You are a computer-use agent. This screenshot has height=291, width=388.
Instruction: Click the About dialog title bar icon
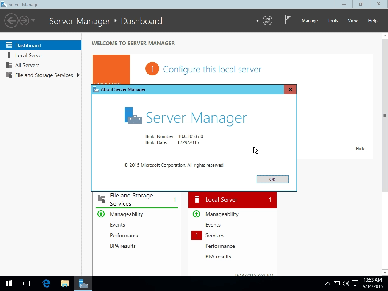96,89
